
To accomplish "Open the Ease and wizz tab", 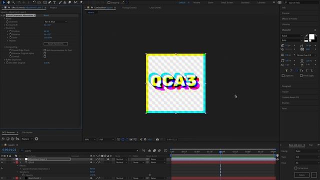I will (295, 145).
